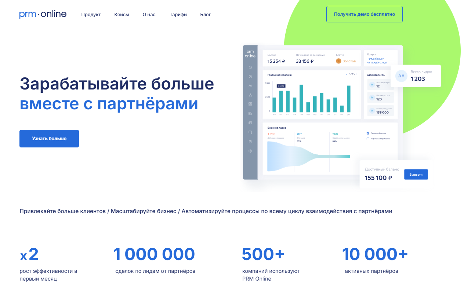464x300 pixels.
Task: Click the График начислений chart title
Action: click(x=280, y=75)
